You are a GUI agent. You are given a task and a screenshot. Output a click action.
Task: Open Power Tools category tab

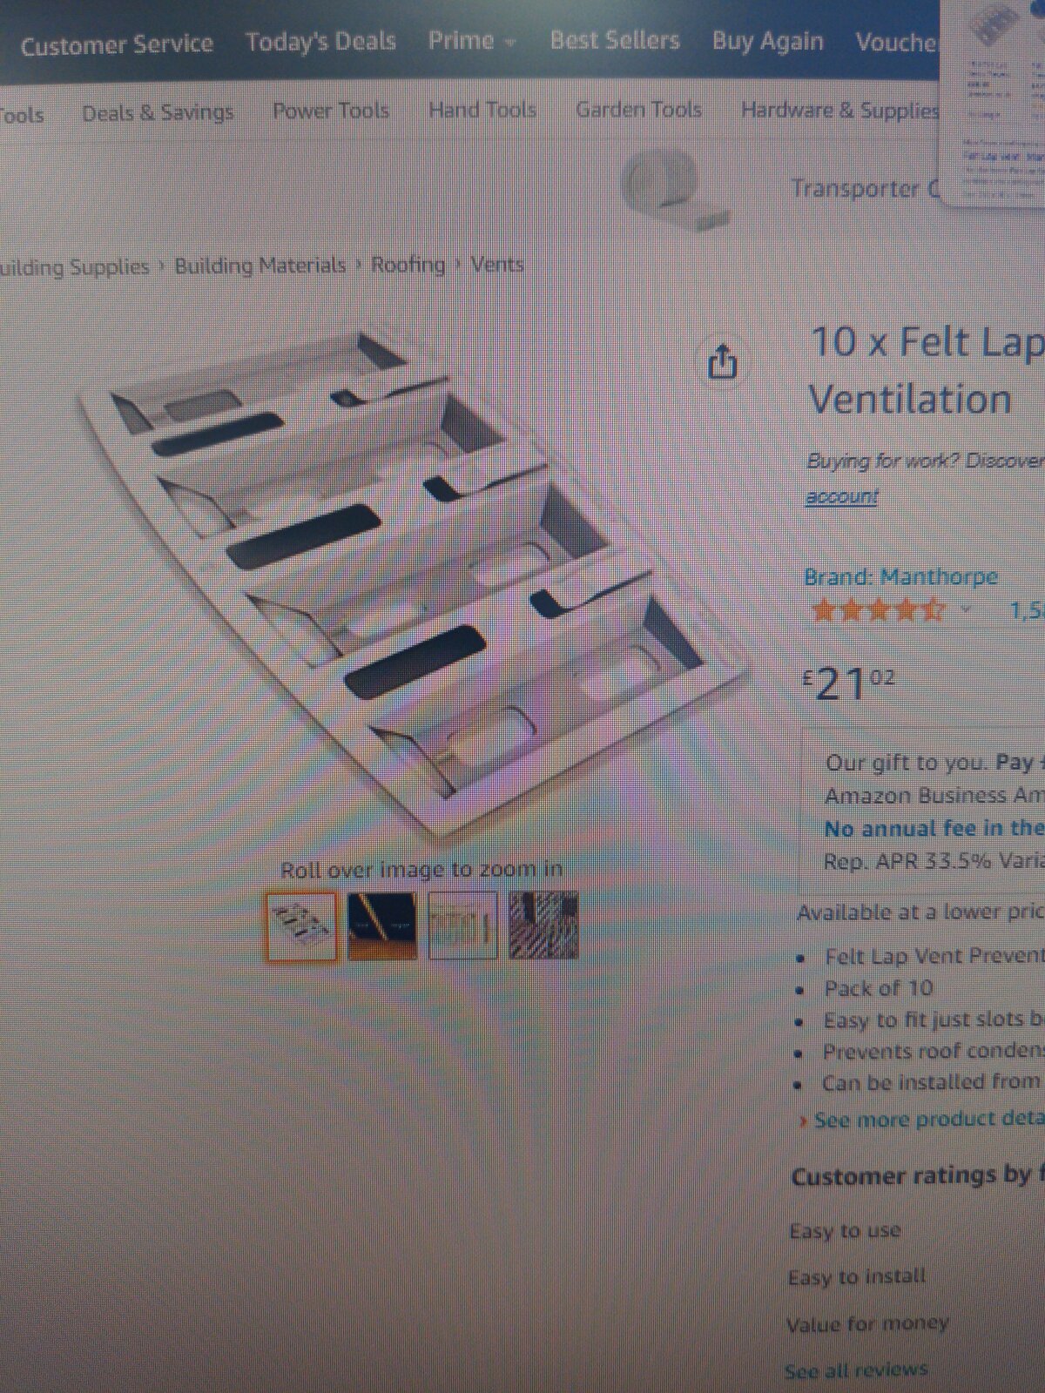click(x=331, y=111)
